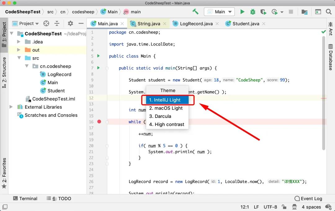Image resolution: width=335 pixels, height=211 pixels.
Task: Click the Build project hammer icon
Action: pyautogui.click(x=195, y=12)
